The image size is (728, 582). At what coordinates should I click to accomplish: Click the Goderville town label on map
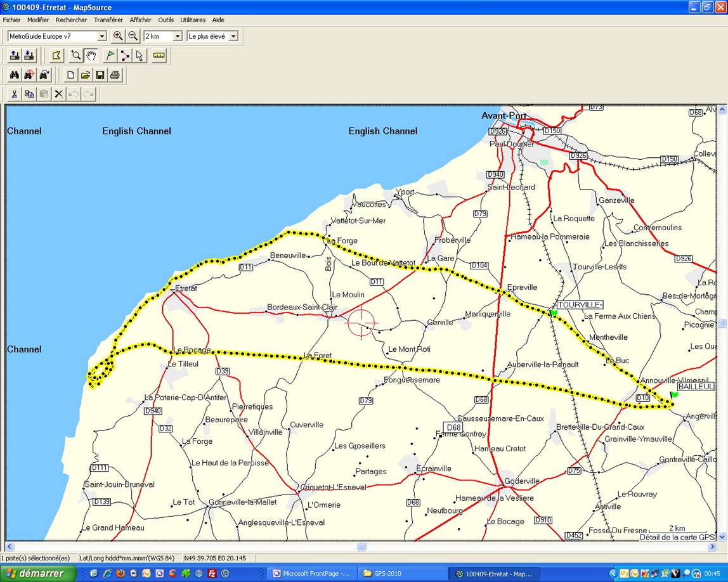pos(522,481)
